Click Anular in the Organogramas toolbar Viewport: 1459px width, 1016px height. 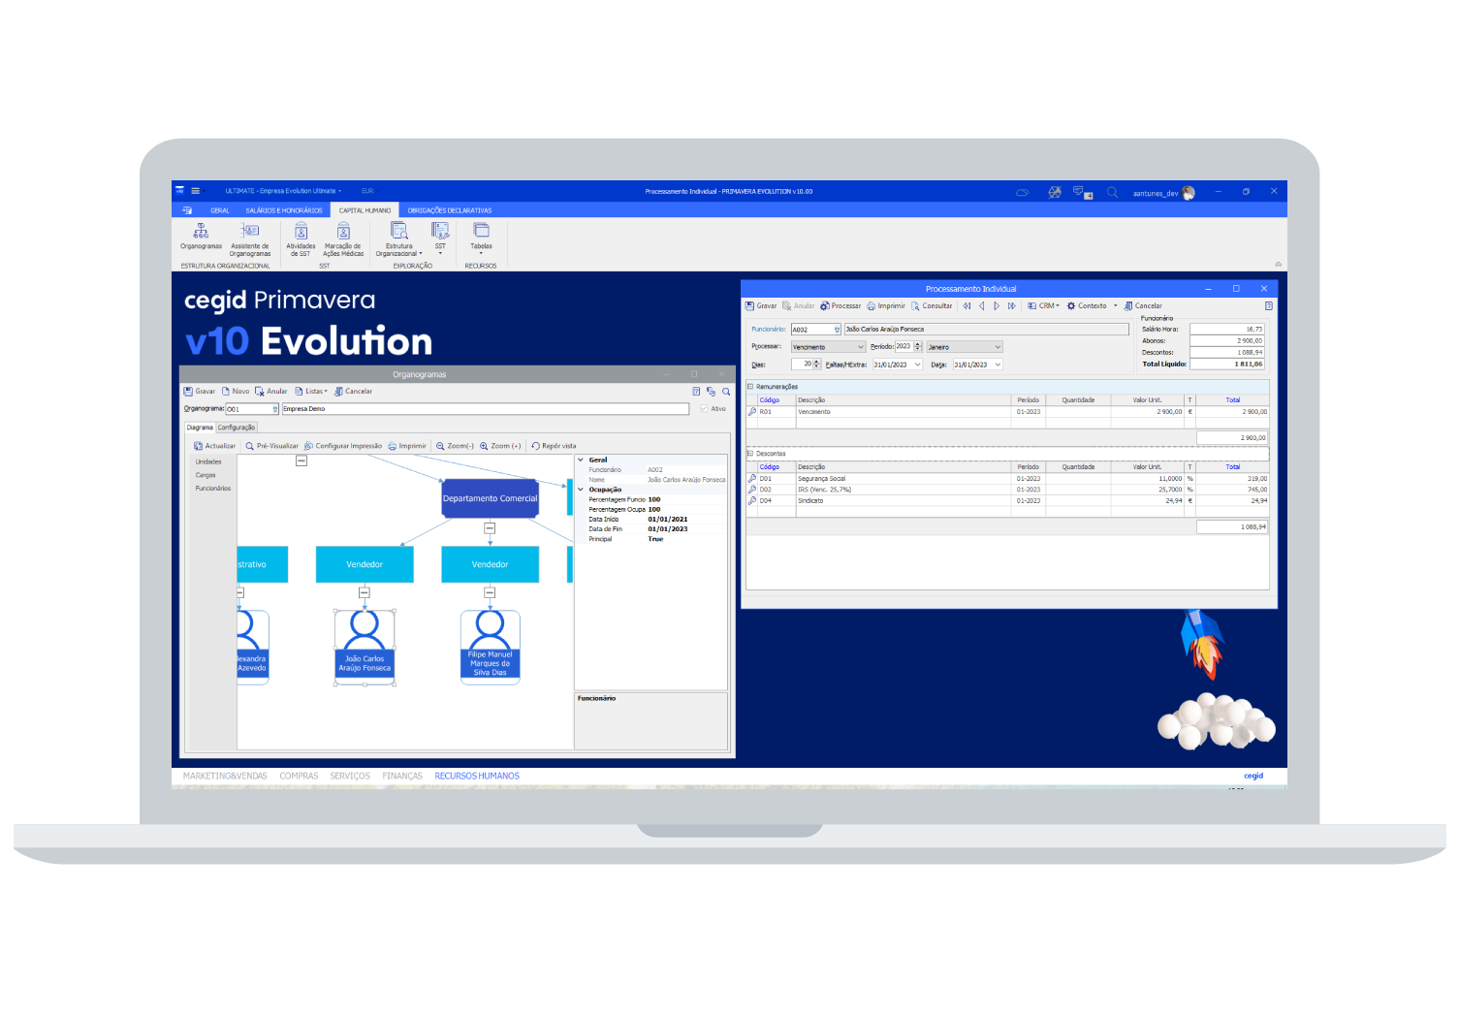tap(271, 392)
